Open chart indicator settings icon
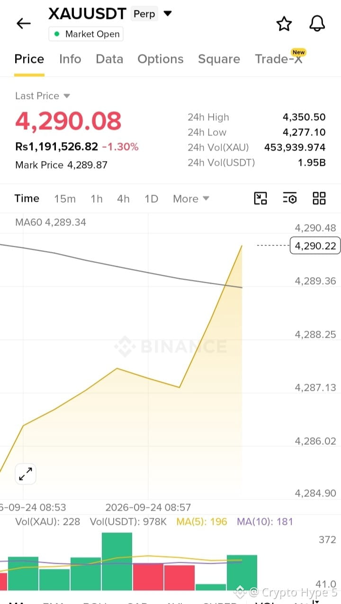The image size is (341, 604). click(x=290, y=198)
